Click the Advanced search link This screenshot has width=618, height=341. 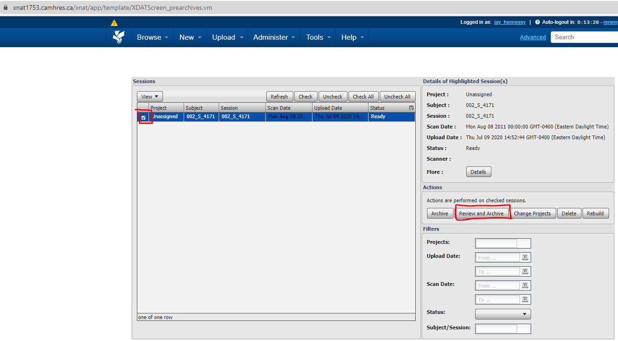pyautogui.click(x=533, y=37)
